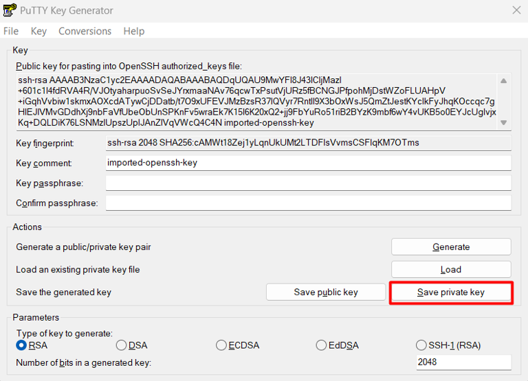Open the Help menu
528x381 pixels.
point(133,31)
